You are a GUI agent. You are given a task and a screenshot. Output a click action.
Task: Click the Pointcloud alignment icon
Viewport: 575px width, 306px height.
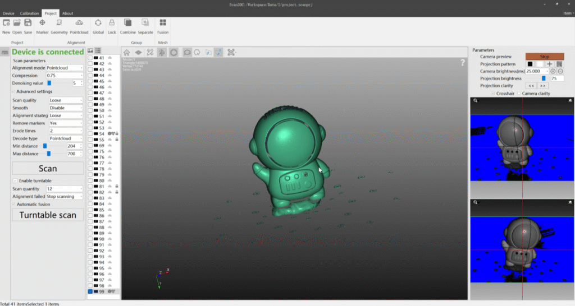79,23
